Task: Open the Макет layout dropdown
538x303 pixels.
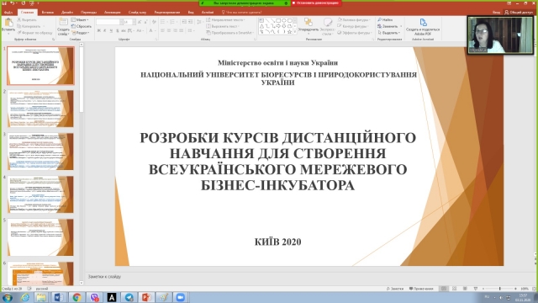Action: pos(80,20)
